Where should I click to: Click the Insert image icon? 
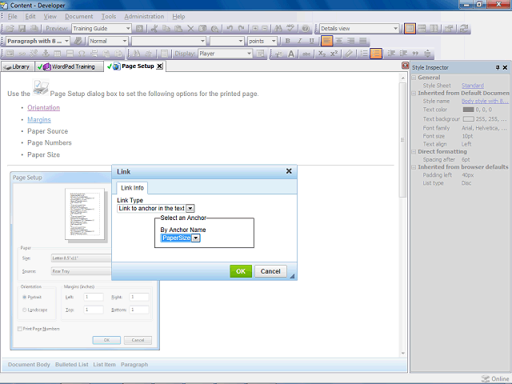(10, 54)
